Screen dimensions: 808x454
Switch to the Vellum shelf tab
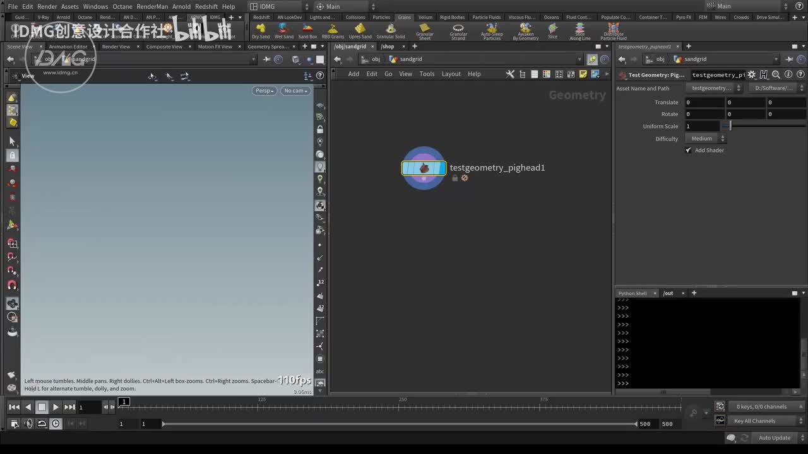425,17
